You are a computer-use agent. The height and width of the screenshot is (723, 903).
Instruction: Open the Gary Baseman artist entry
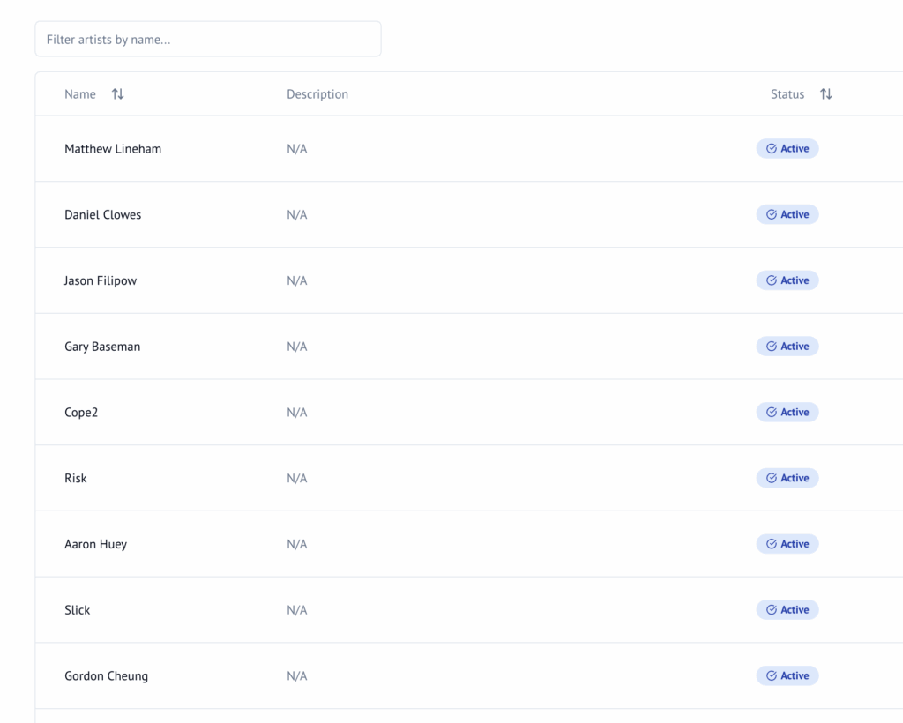[x=102, y=347]
